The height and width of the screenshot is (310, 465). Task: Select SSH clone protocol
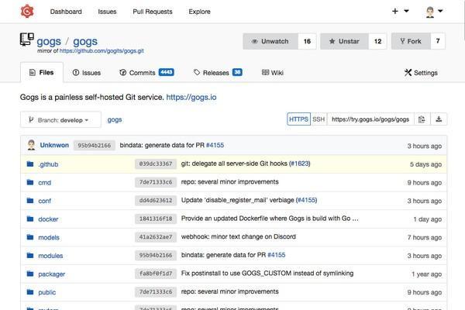[319, 119]
